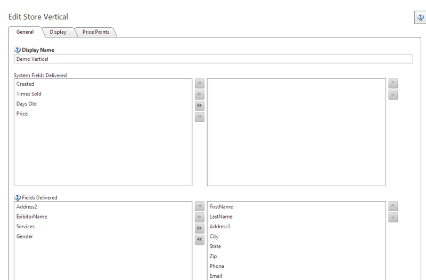Click help icon beside Display Name
The height and width of the screenshot is (280, 426).
(18, 50)
